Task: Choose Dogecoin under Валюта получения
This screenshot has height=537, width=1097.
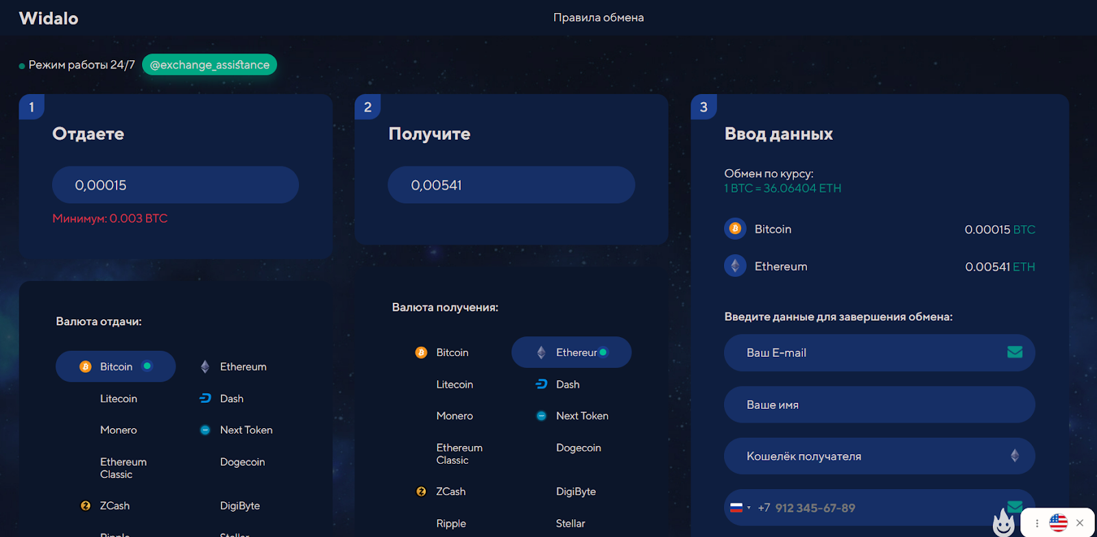Action: click(579, 448)
